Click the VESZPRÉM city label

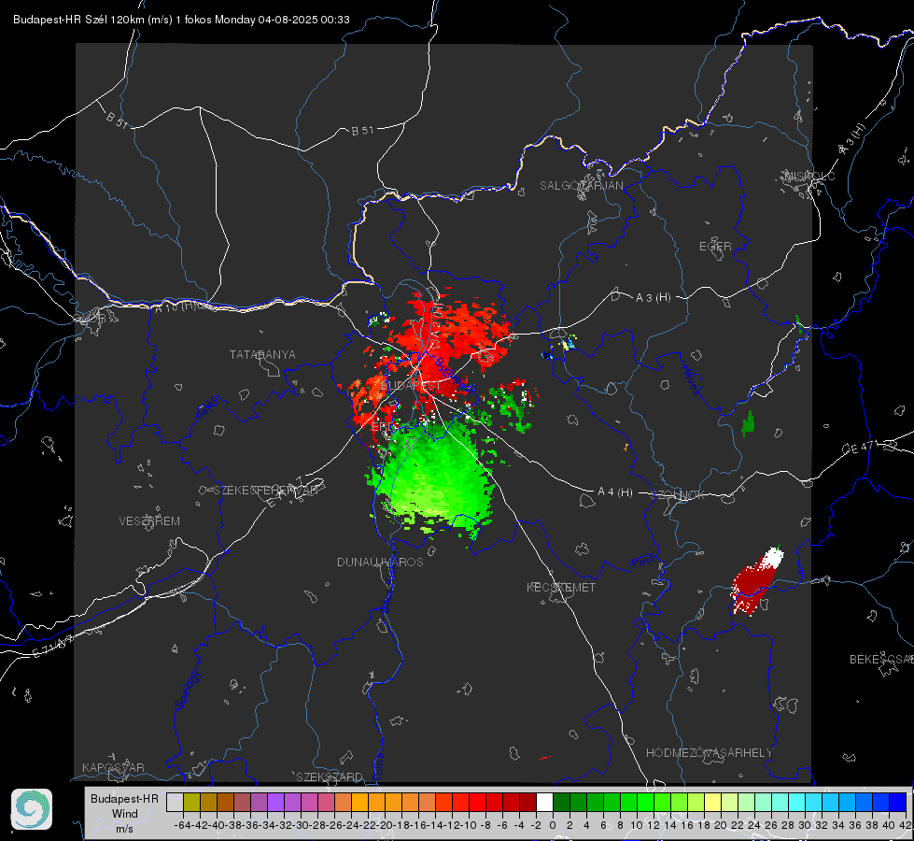tap(149, 520)
